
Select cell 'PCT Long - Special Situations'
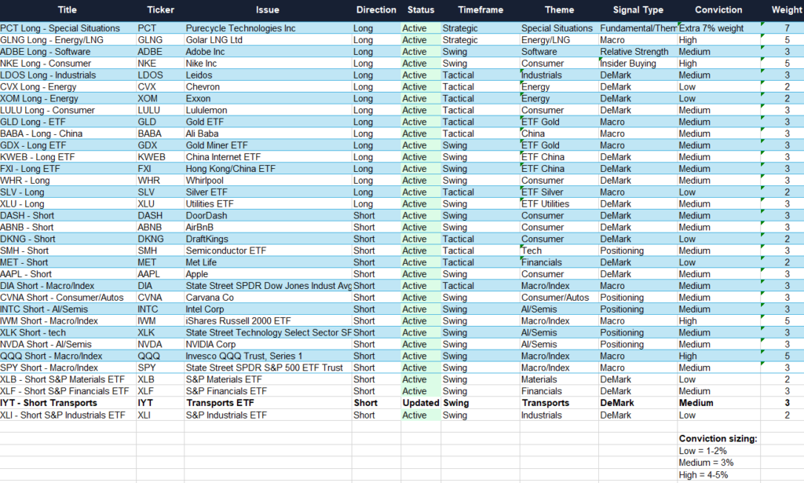click(x=68, y=28)
